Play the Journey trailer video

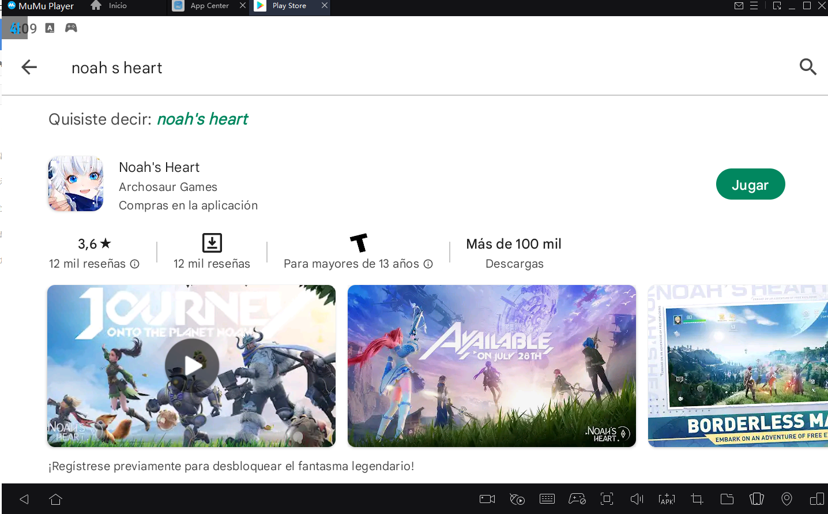click(191, 366)
